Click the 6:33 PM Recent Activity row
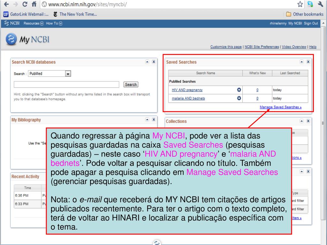 [30, 204]
